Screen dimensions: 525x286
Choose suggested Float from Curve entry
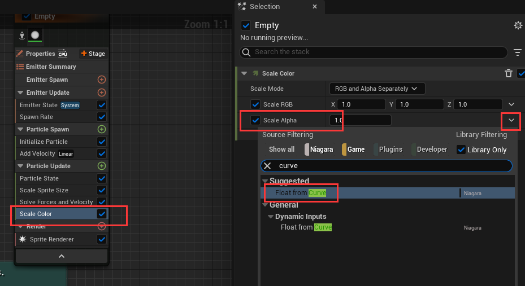pos(301,193)
